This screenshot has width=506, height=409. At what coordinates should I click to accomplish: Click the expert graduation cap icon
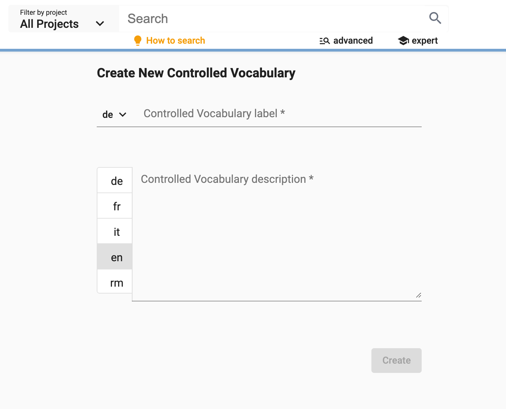tap(403, 40)
